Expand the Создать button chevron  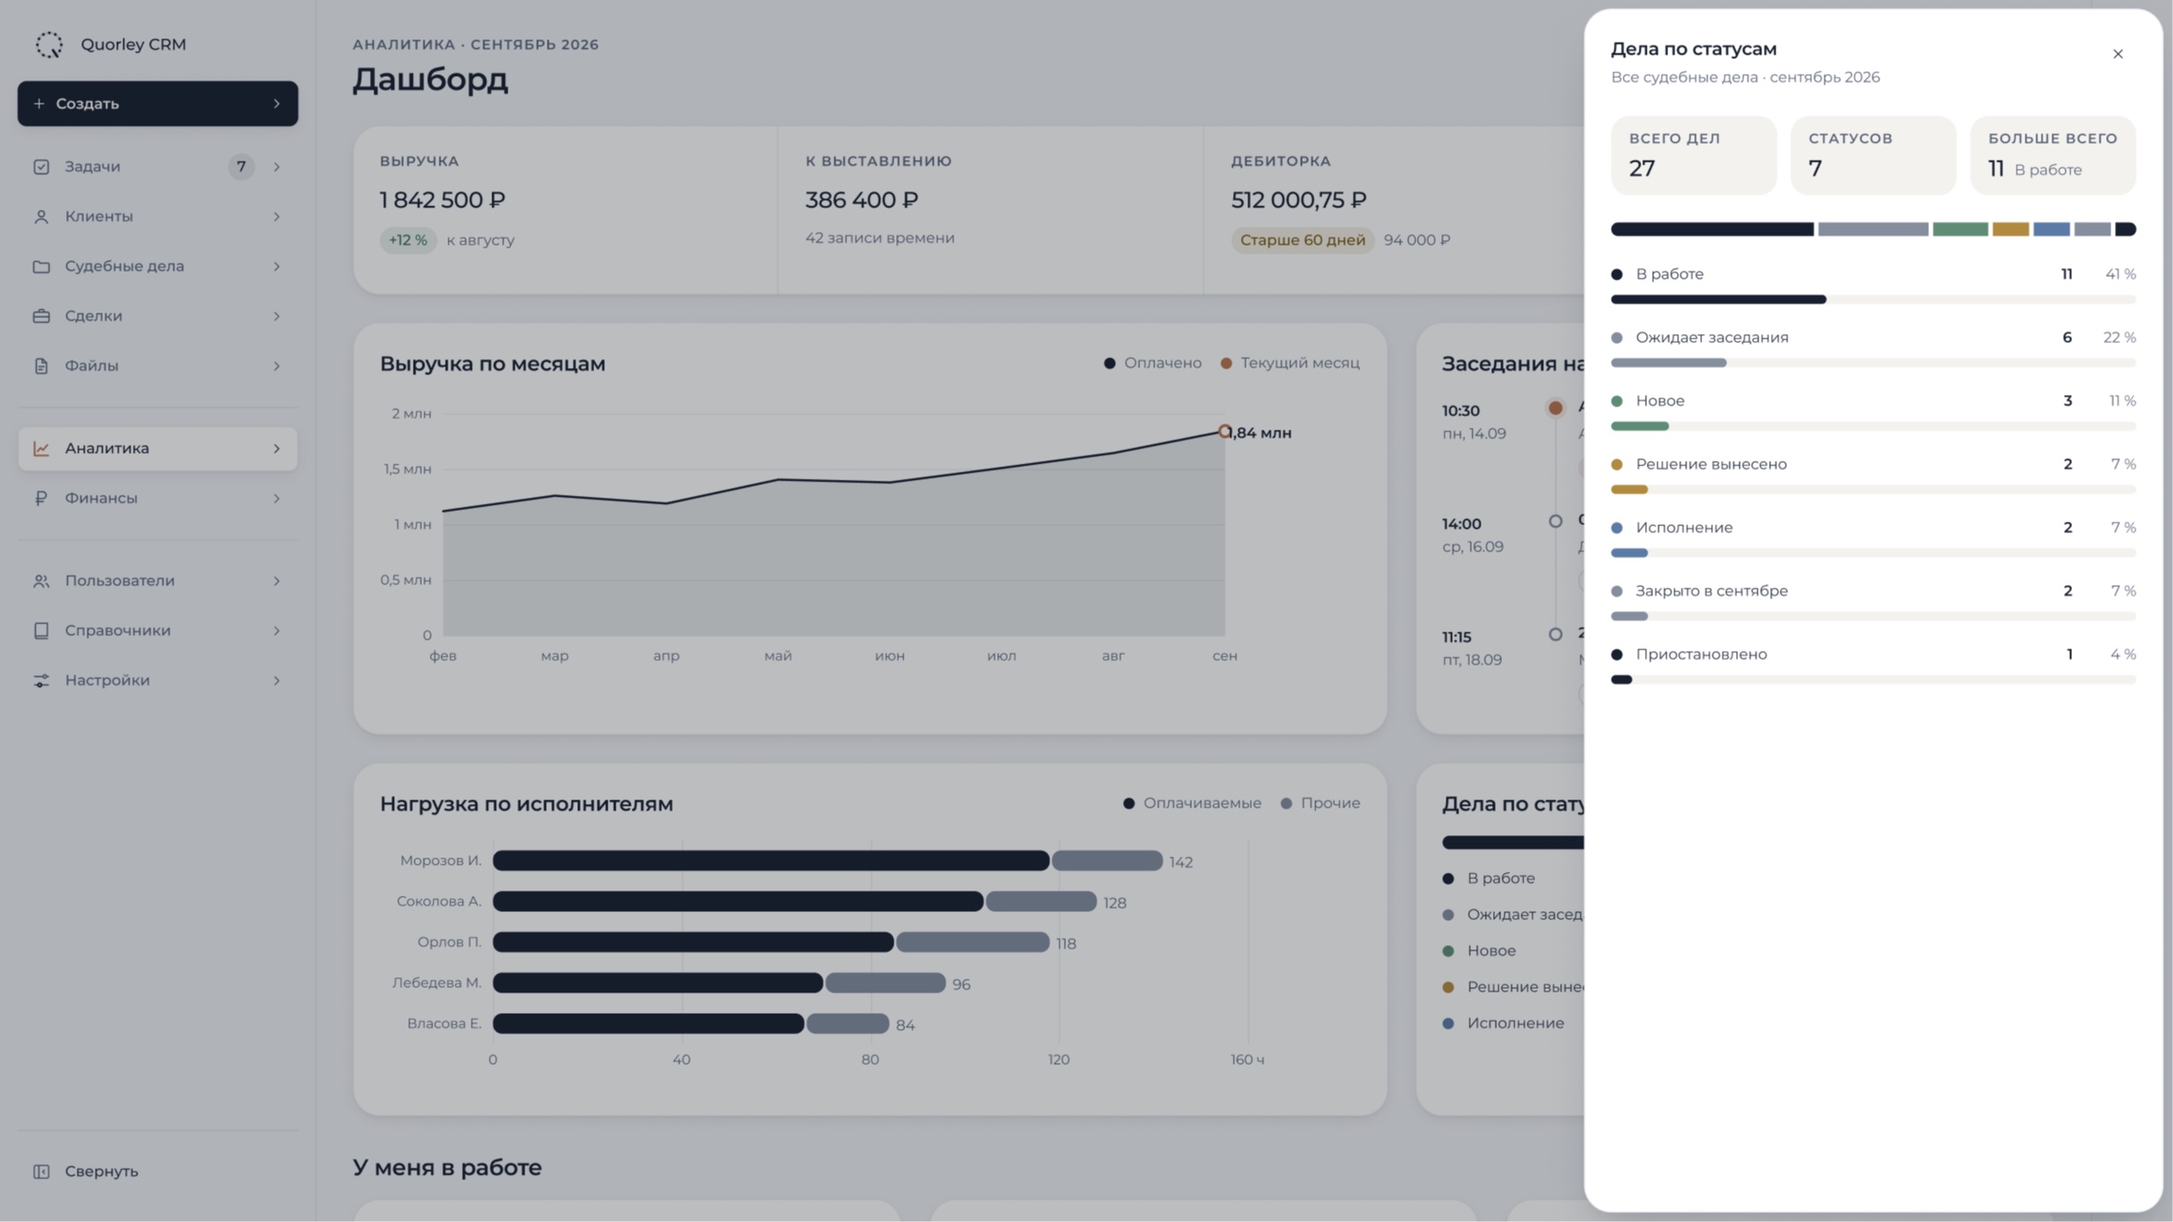tap(276, 104)
